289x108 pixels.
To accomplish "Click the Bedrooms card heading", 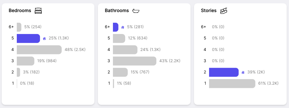I will click(20, 11).
